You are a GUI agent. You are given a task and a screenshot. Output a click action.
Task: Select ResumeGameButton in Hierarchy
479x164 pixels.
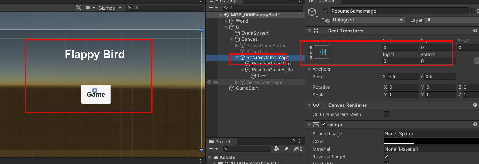274,70
